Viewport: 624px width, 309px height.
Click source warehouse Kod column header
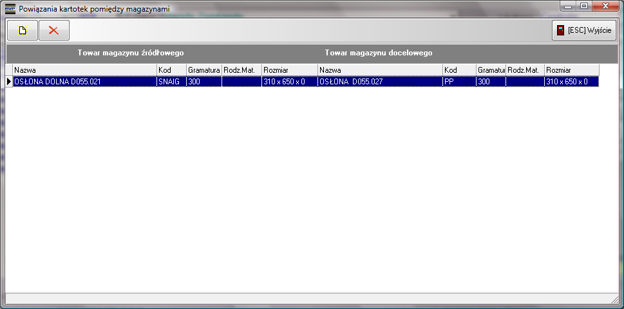[171, 70]
